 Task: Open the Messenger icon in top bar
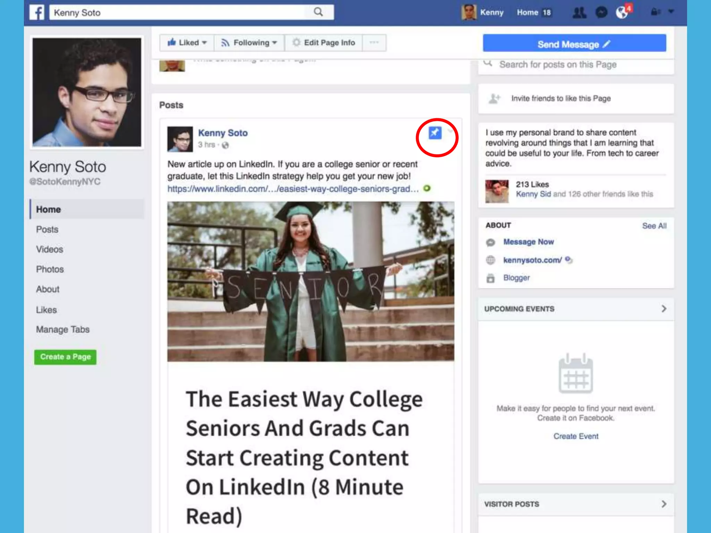click(x=601, y=12)
